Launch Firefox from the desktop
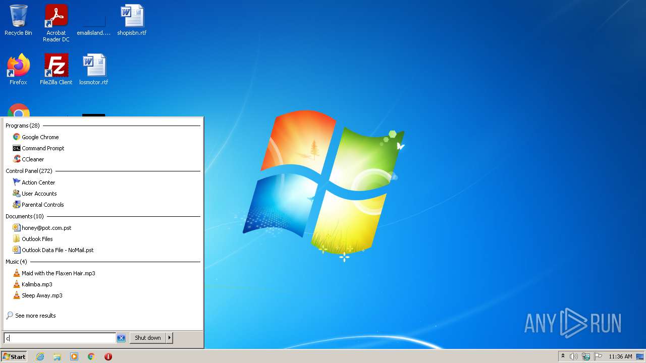The height and width of the screenshot is (363, 646). (x=18, y=70)
